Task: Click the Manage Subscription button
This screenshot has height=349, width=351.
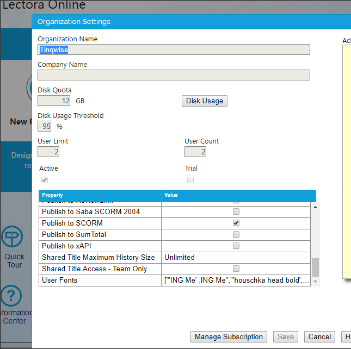Action: (x=229, y=336)
